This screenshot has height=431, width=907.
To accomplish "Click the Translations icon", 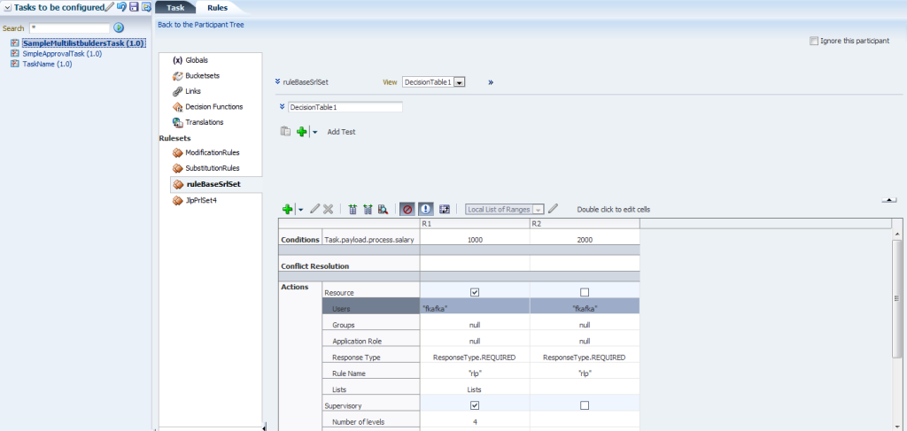I will pyautogui.click(x=177, y=122).
